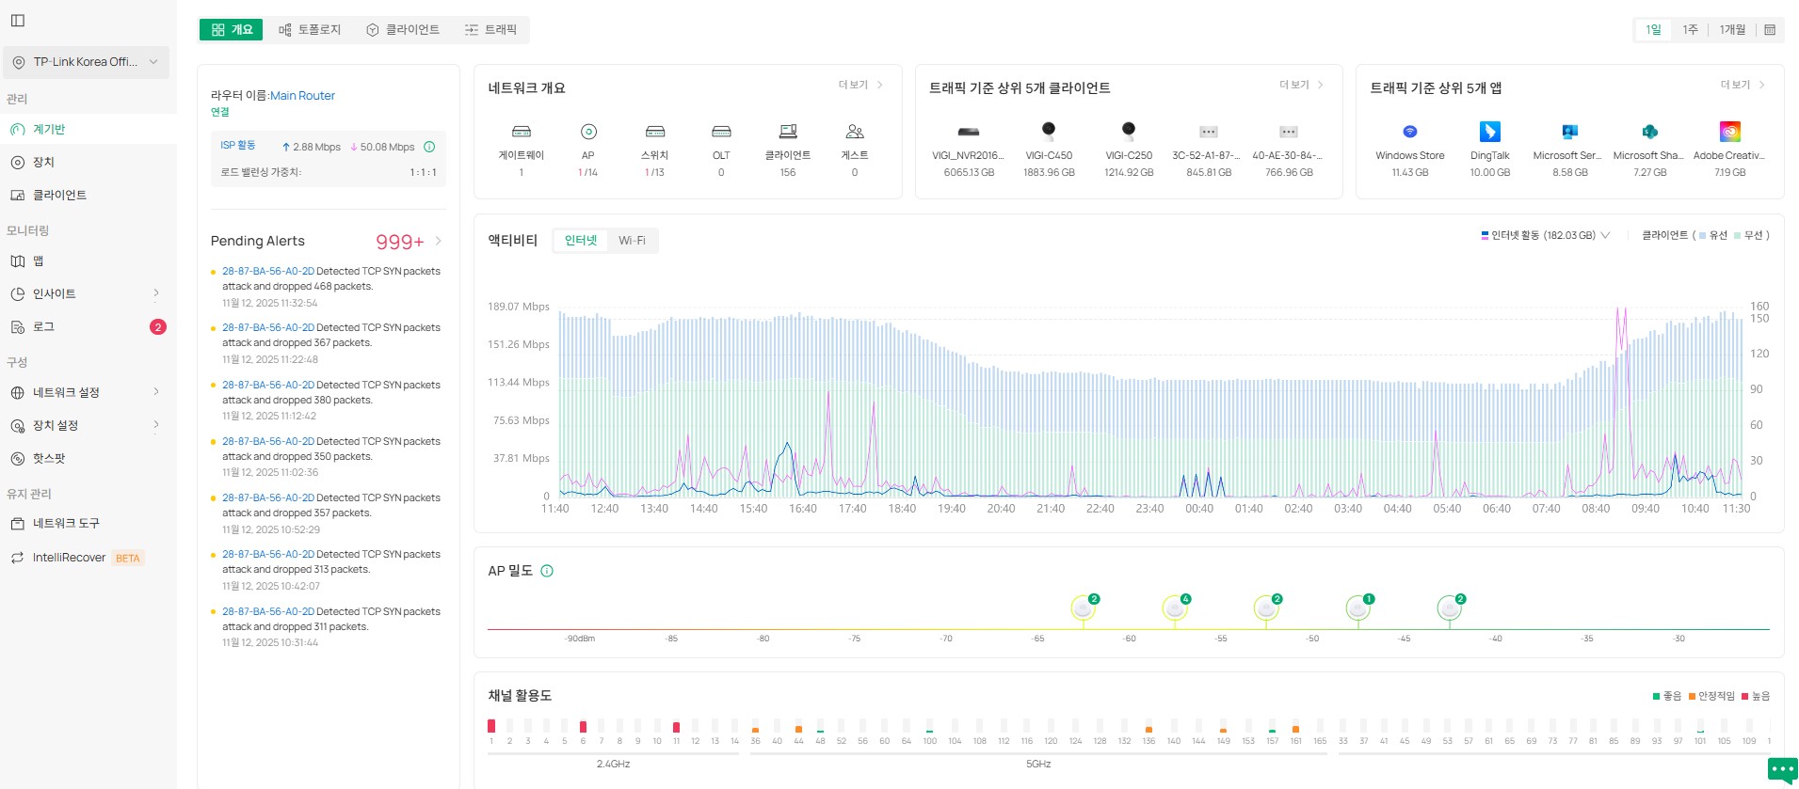Open the chat support bubble icon
1799x789 pixels.
point(1782,769)
